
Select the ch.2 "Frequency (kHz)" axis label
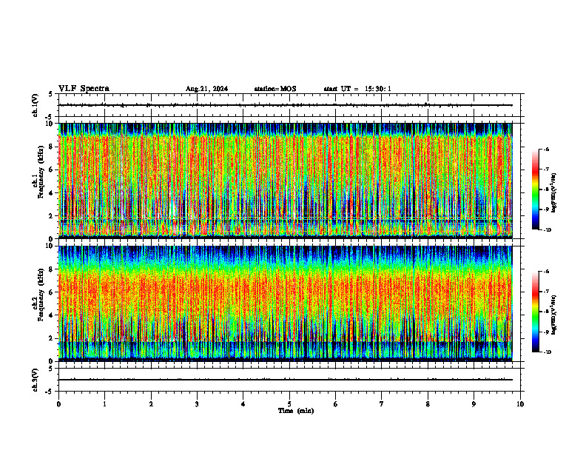tap(41, 295)
